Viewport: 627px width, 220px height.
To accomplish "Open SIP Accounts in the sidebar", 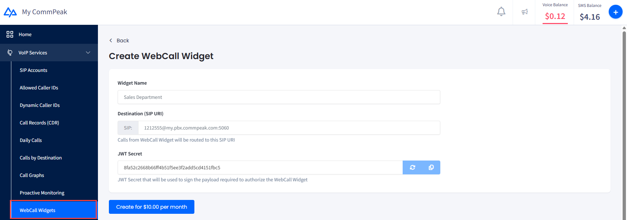I will (33, 70).
